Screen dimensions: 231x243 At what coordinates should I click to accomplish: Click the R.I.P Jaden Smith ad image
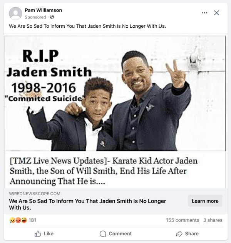click(115, 93)
